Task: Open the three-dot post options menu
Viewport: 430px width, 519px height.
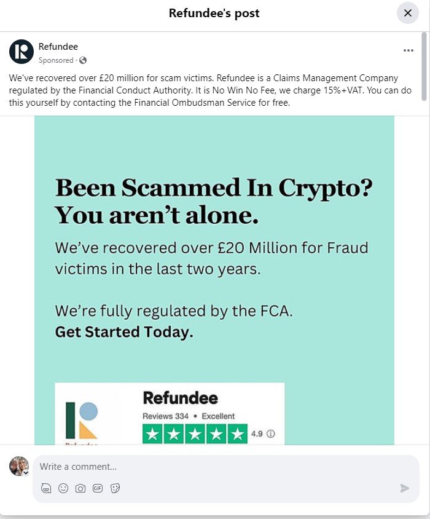Action: coord(408,50)
